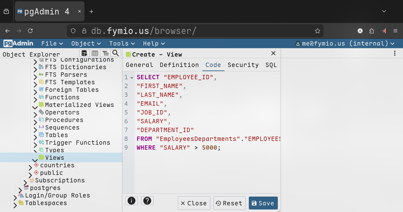This screenshot has width=403, height=212.
Task: Switch to the Definition tab
Action: click(179, 65)
